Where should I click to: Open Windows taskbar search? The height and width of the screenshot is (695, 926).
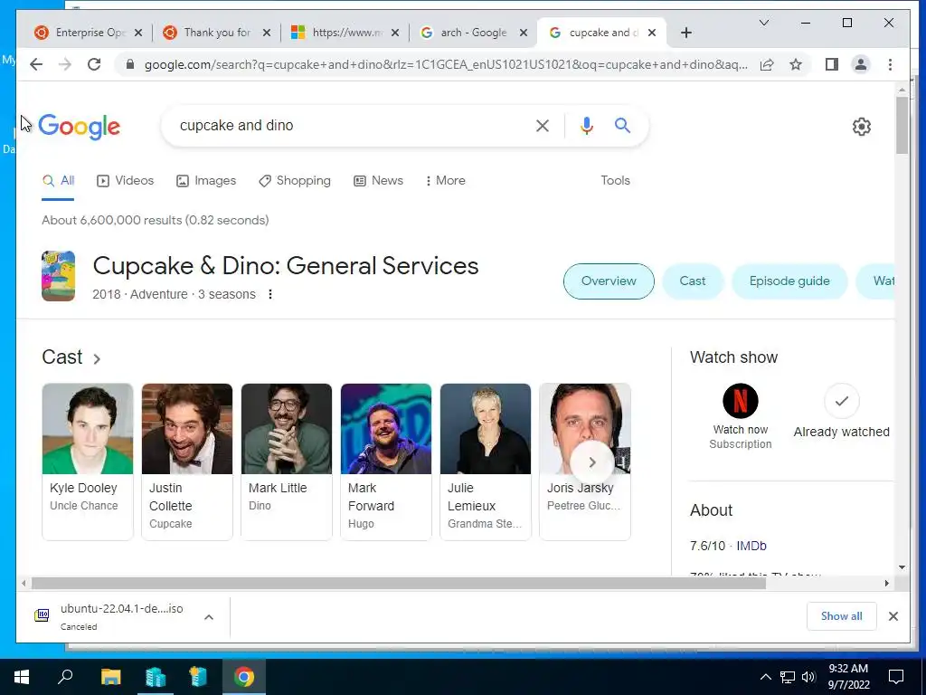[65, 677]
